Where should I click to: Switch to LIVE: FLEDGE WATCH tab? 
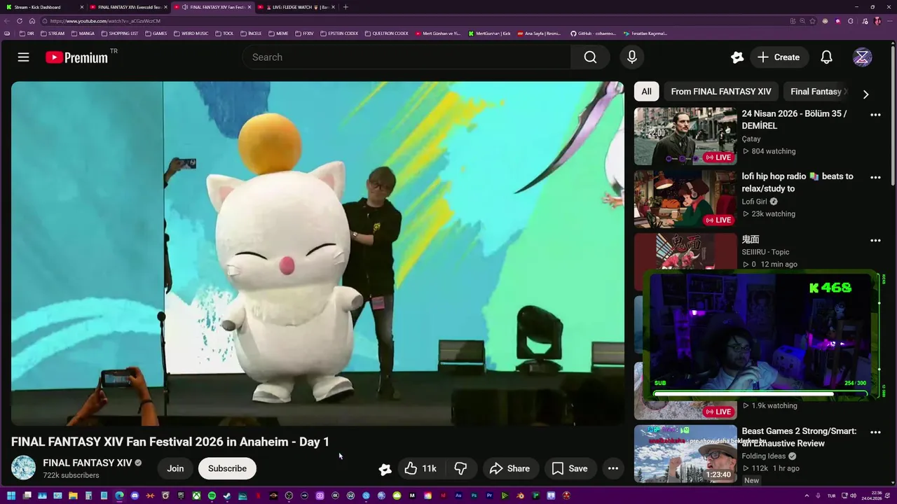coord(296,7)
